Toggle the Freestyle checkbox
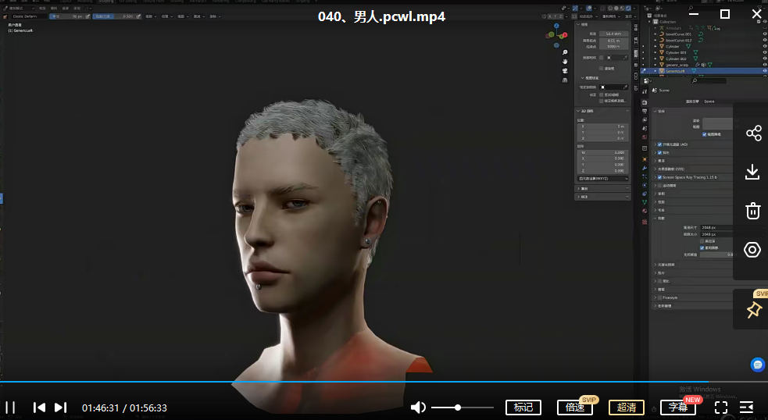Screen dimensions: 768x420 pyautogui.click(x=659, y=297)
